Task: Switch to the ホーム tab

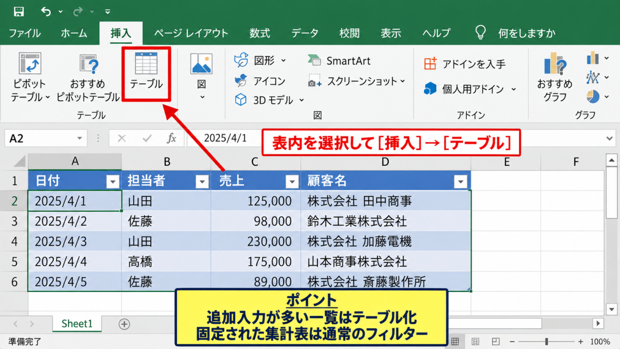Action: coord(74,33)
